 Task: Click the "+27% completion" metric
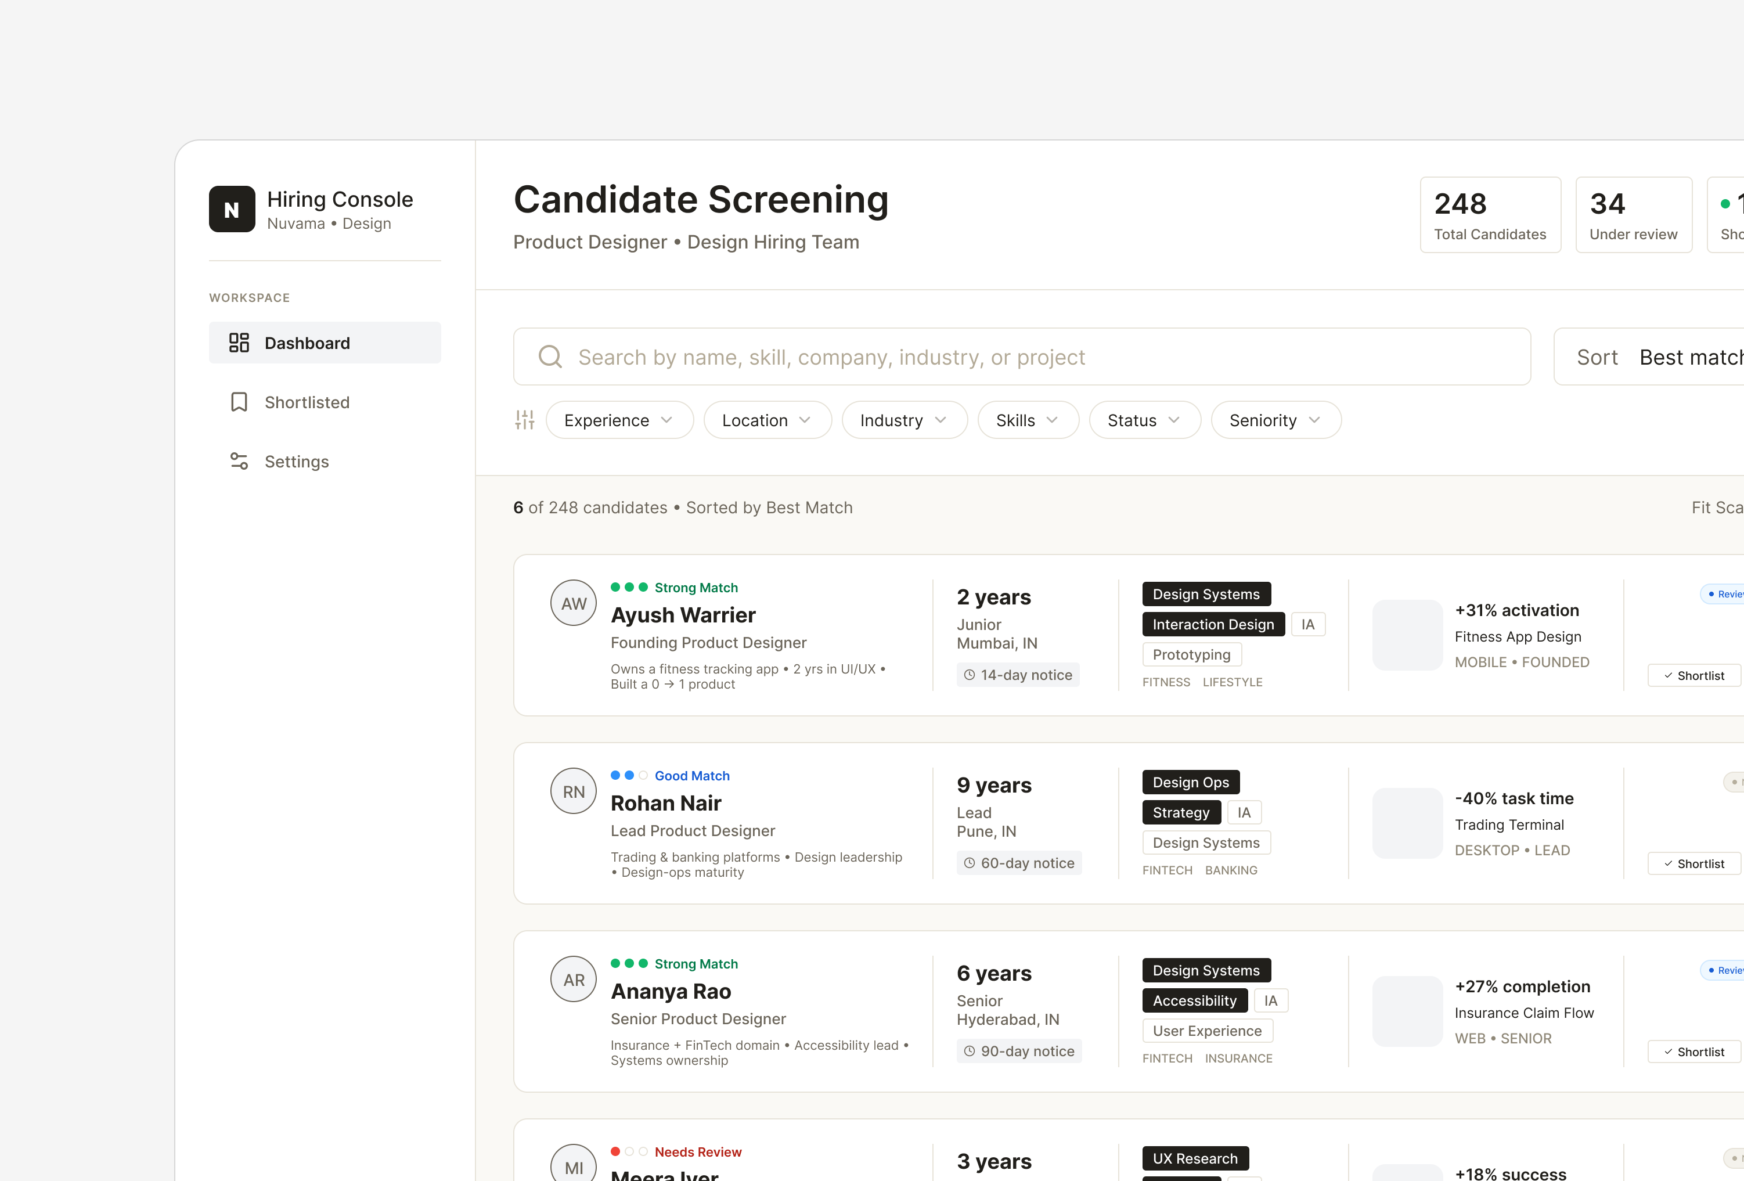(x=1523, y=988)
